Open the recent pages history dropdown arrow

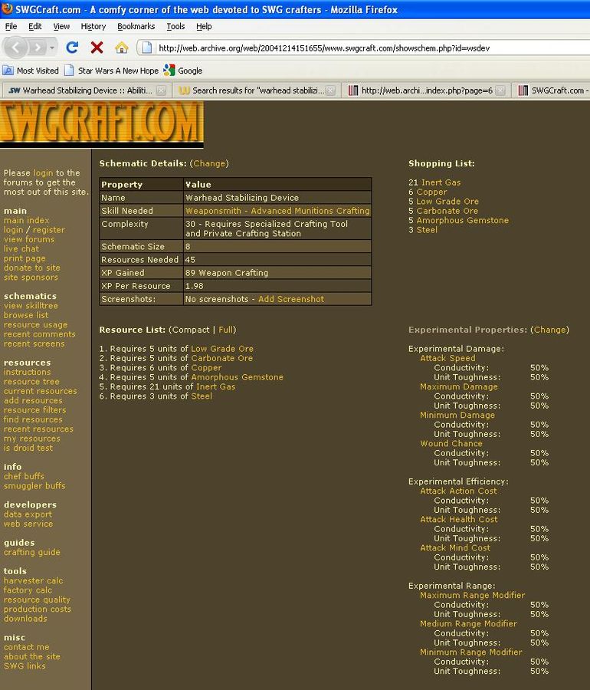coord(52,48)
